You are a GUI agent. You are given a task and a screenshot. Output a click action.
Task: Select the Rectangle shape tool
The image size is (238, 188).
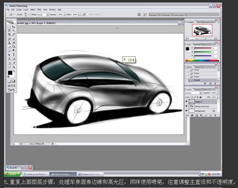14,59
